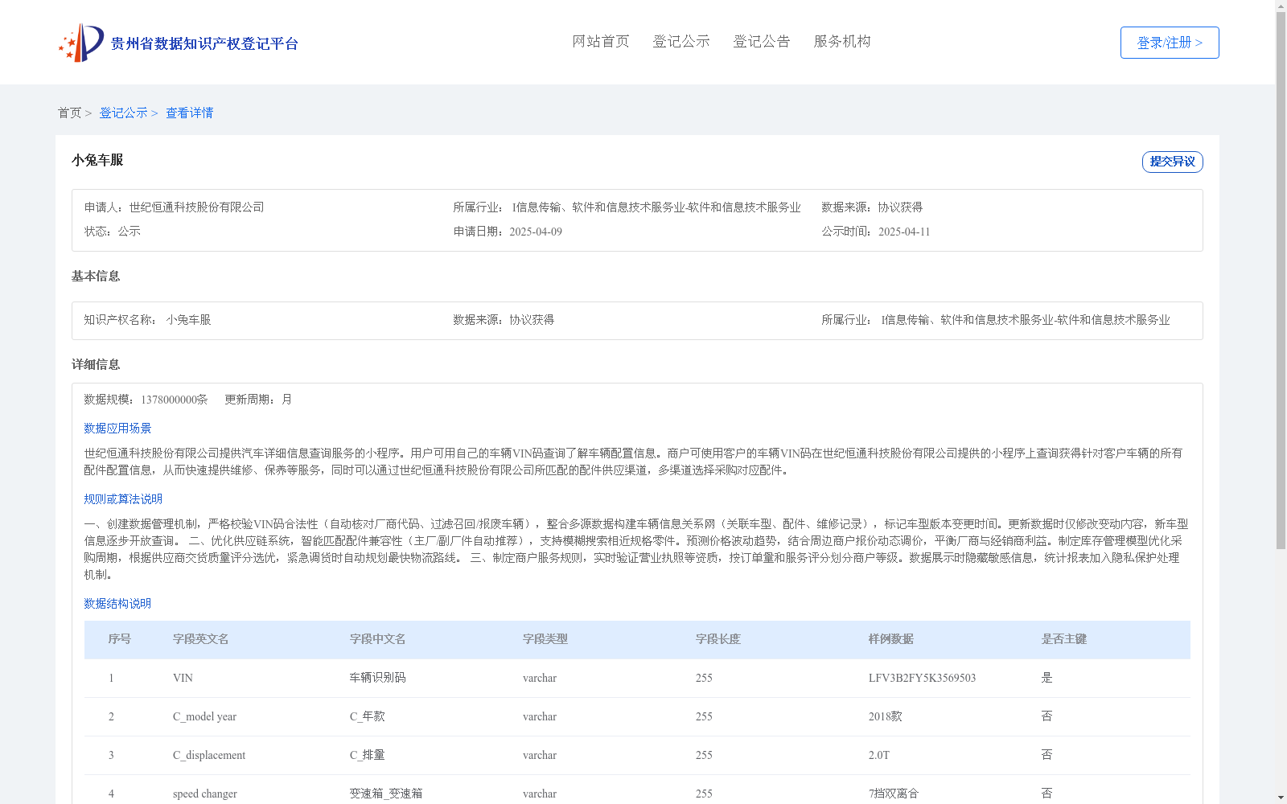This screenshot has width=1287, height=804.
Task: Click the 规则或算法说明 heading
Action: click(x=123, y=499)
